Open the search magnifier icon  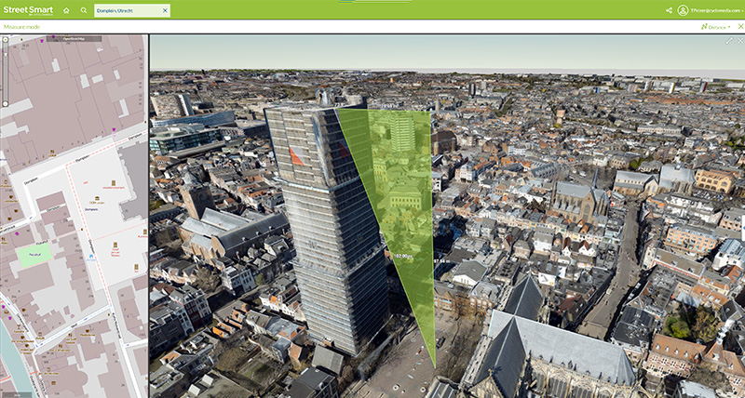click(83, 10)
